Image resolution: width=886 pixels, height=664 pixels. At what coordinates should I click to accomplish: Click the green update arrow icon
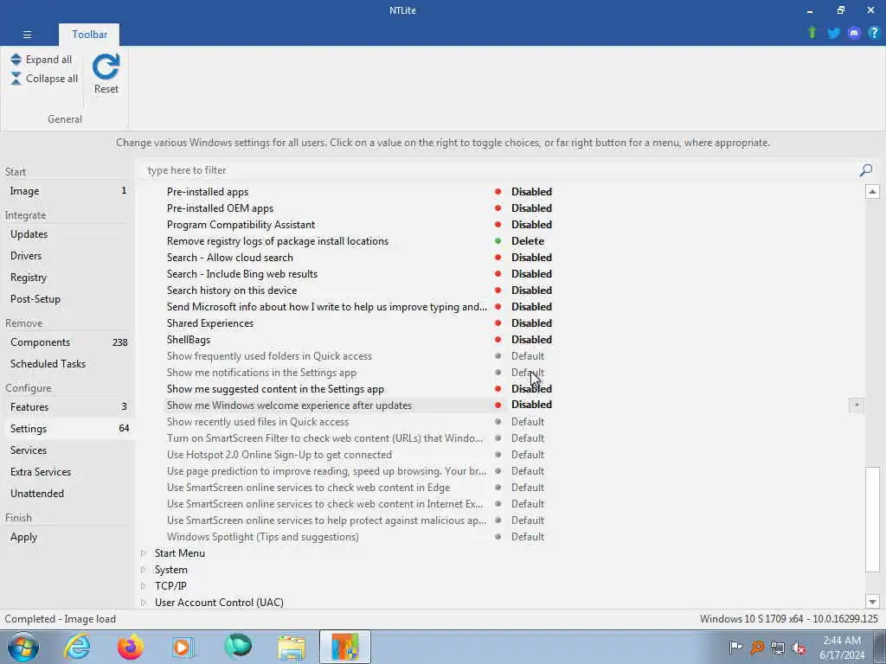point(812,33)
